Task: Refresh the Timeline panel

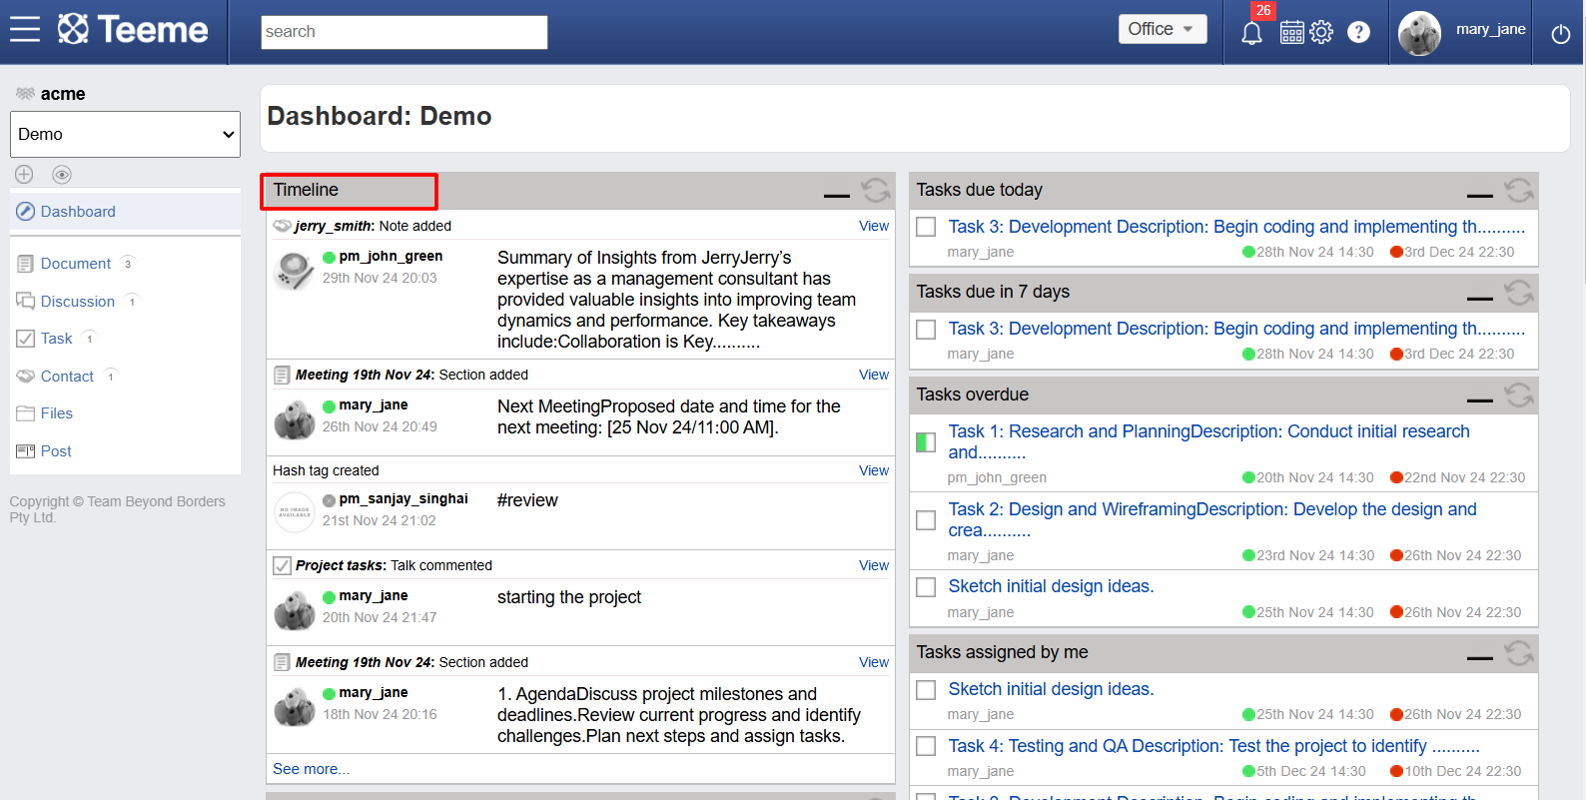Action: click(876, 190)
